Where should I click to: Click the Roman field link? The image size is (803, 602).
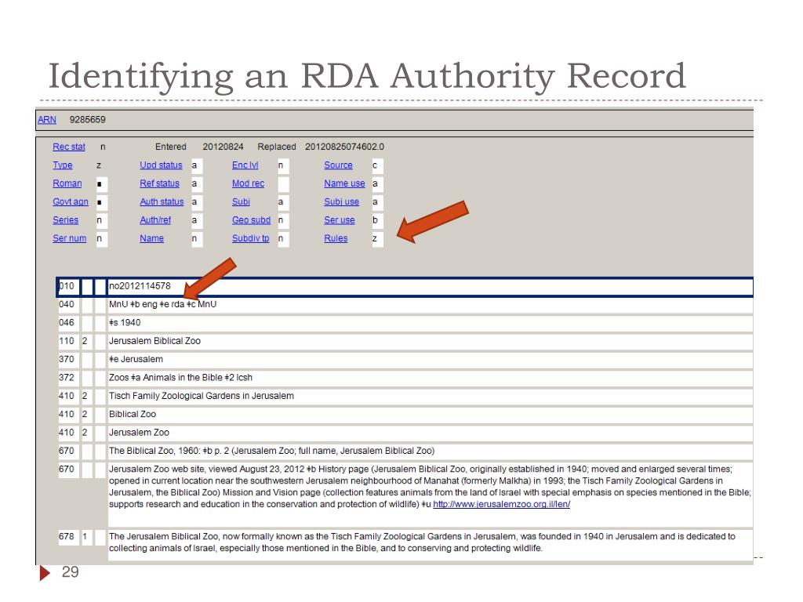point(67,183)
